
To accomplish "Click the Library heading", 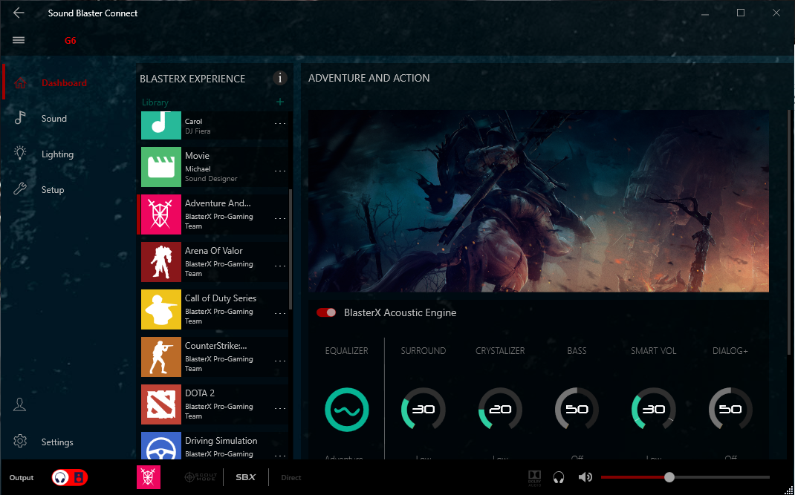I will (155, 102).
